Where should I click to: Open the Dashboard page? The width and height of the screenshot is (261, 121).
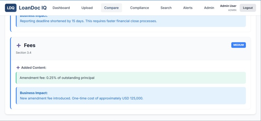61,8
